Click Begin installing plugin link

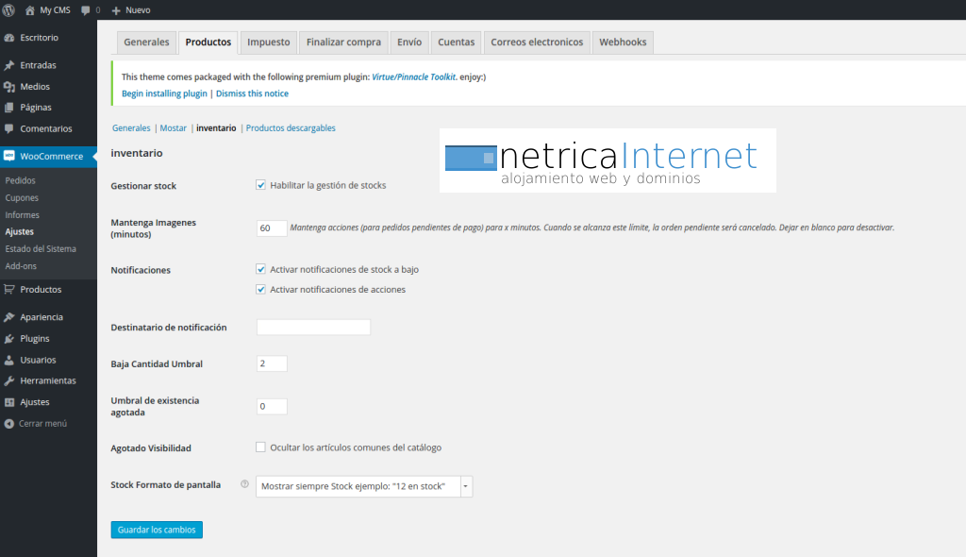pos(164,93)
